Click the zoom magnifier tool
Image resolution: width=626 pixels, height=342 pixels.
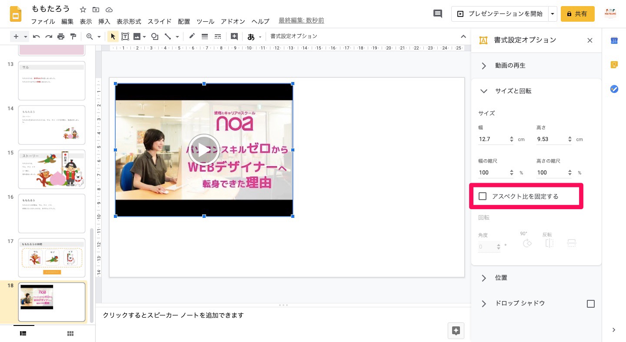pyautogui.click(x=90, y=36)
